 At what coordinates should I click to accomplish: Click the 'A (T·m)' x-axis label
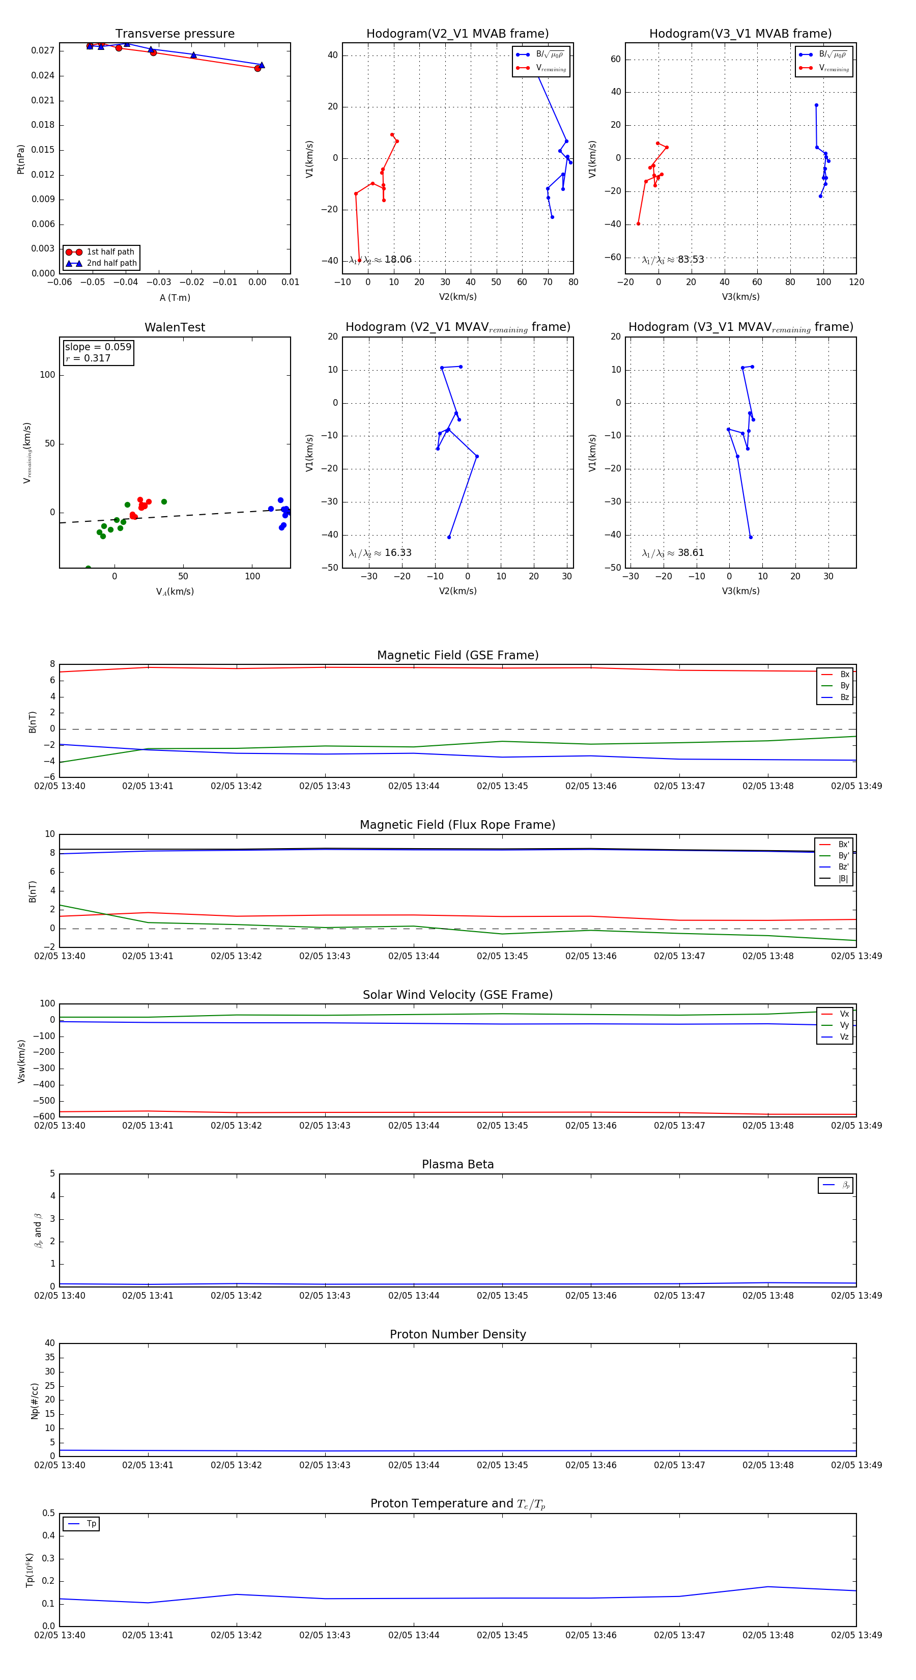(175, 298)
